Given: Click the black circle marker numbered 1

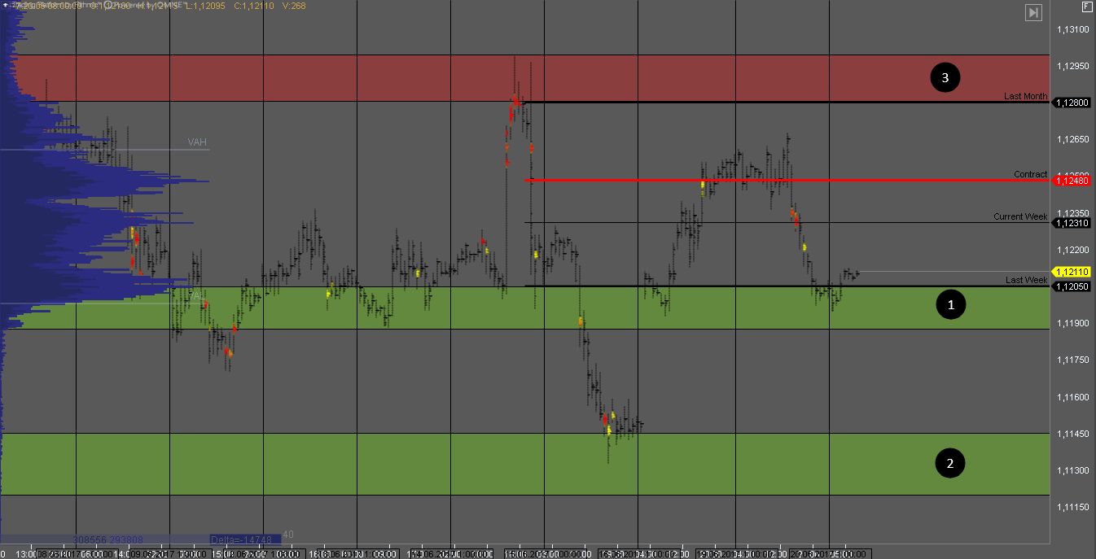Looking at the screenshot, I should (949, 305).
